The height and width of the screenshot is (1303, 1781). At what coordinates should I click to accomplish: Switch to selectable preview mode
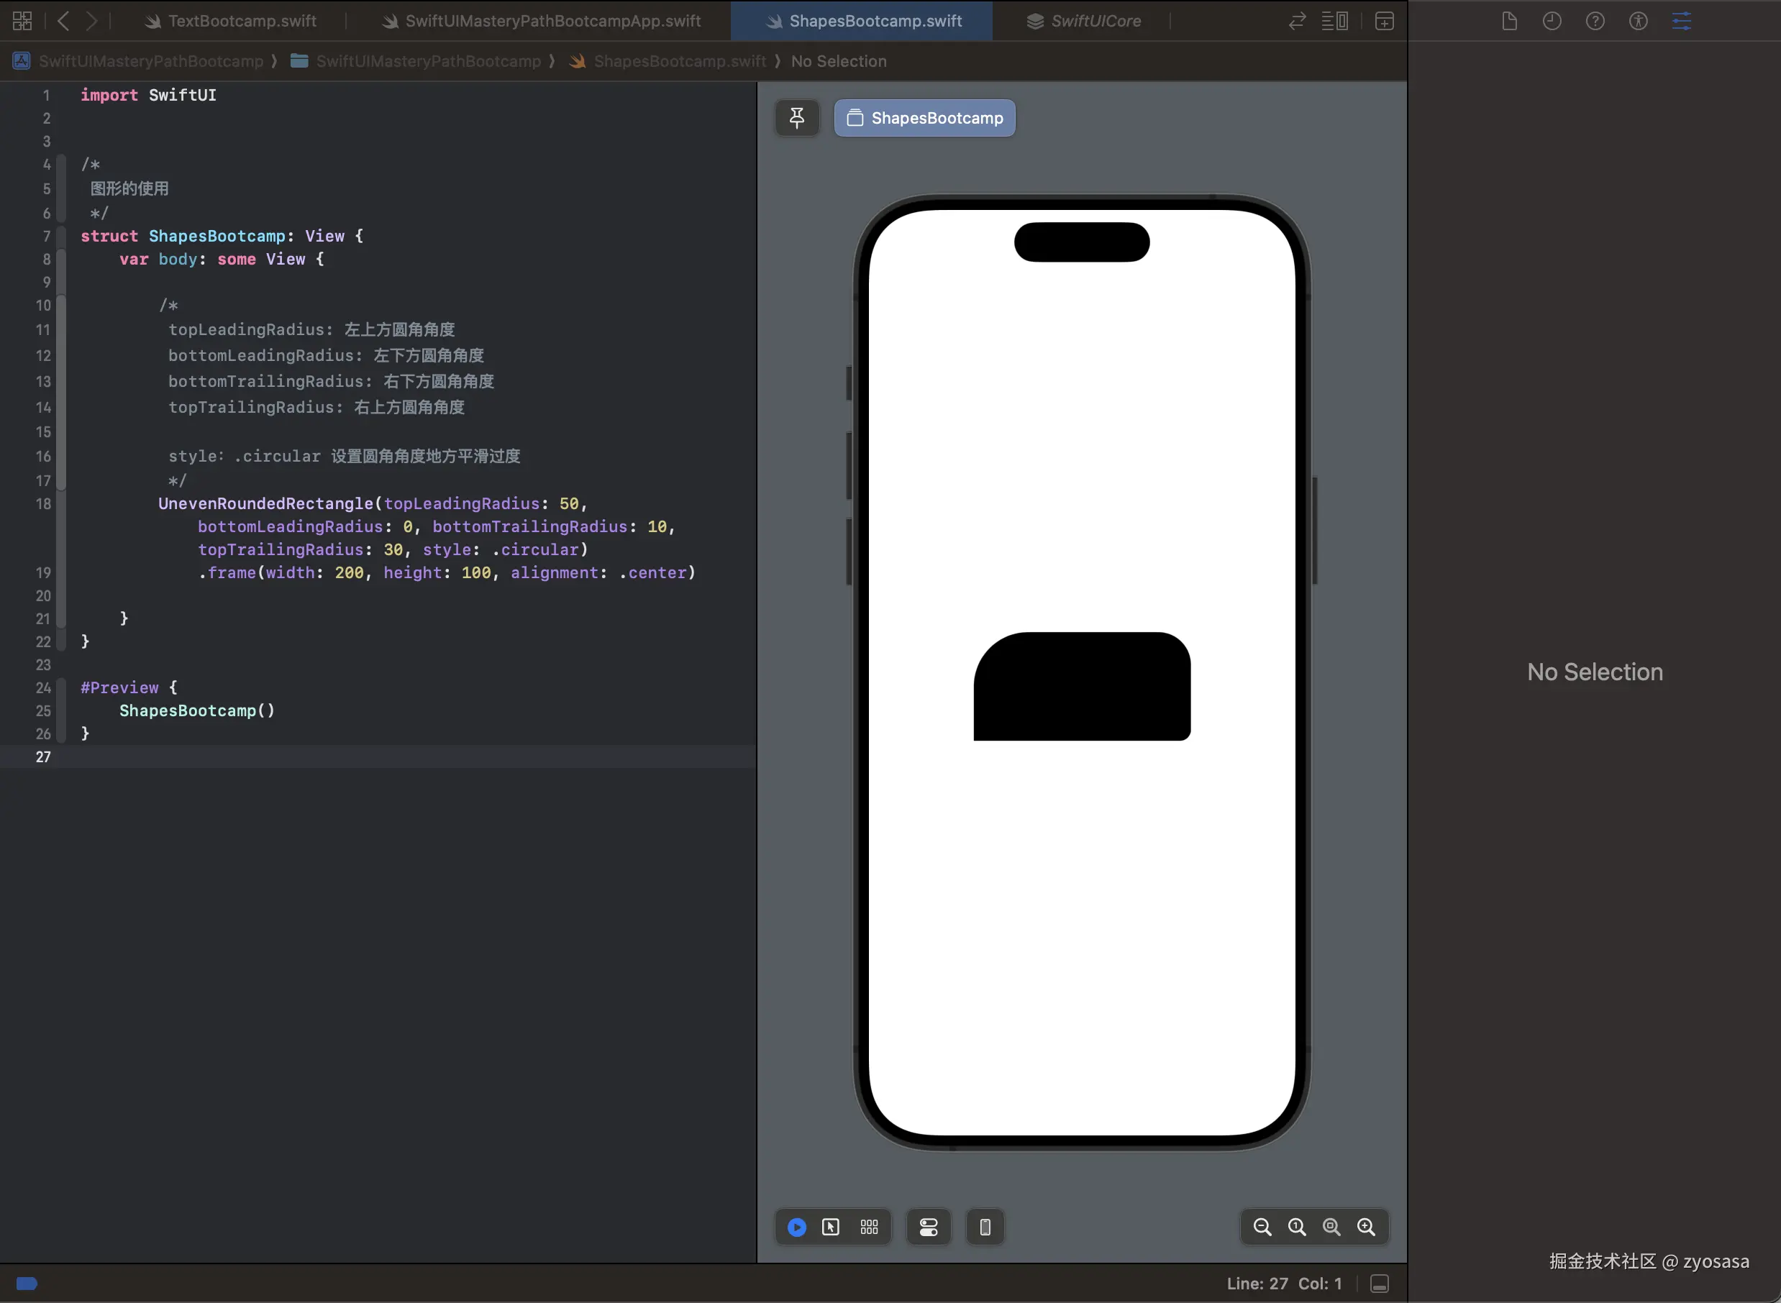click(x=831, y=1227)
